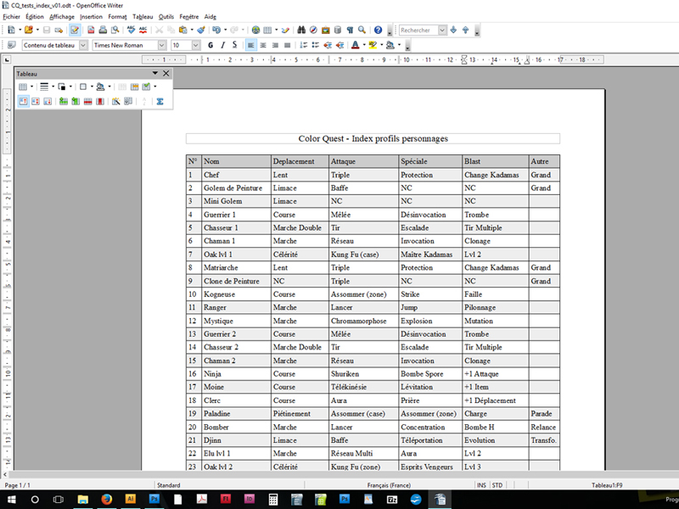
Task: Click the Spellcheck ABC icon
Action: pos(132,30)
